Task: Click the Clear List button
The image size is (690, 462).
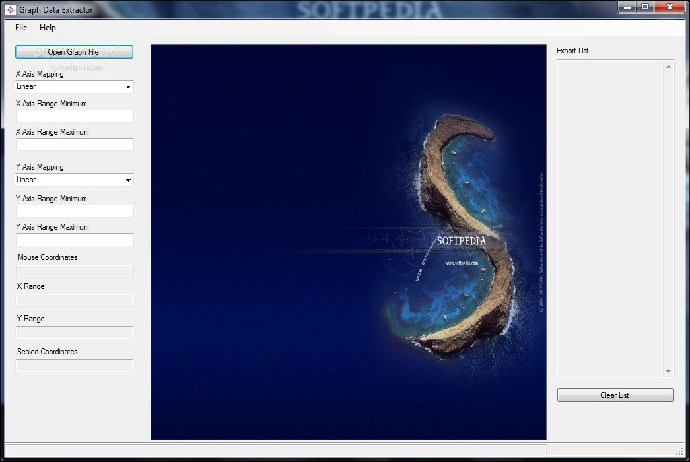Action: [x=615, y=395]
